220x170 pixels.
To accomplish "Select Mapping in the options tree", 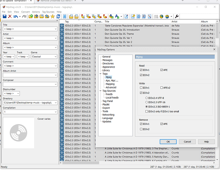I will point(110,84).
